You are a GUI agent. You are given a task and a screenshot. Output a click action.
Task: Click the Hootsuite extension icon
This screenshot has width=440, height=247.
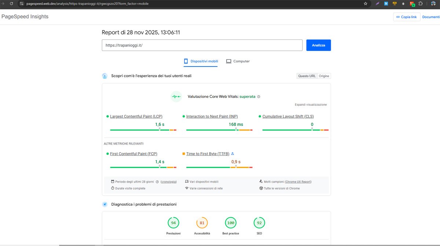(386, 4)
